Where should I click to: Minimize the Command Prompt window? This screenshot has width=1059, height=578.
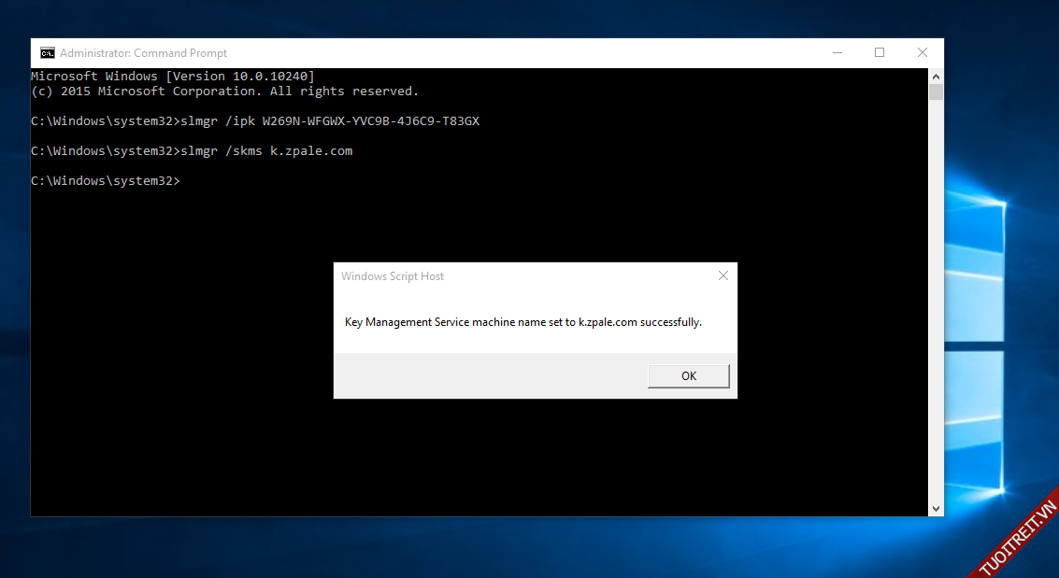coord(837,53)
